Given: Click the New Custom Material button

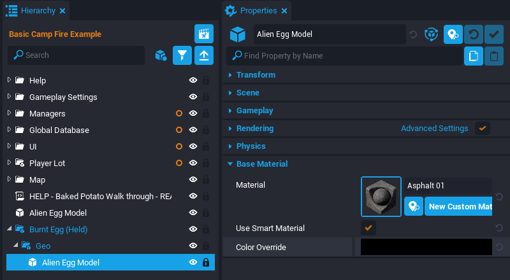Looking at the screenshot, I should [x=458, y=206].
